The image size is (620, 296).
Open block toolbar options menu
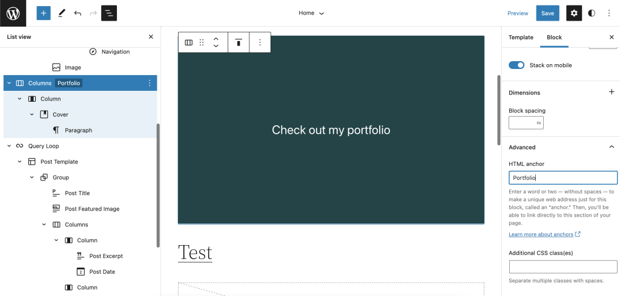[260, 42]
